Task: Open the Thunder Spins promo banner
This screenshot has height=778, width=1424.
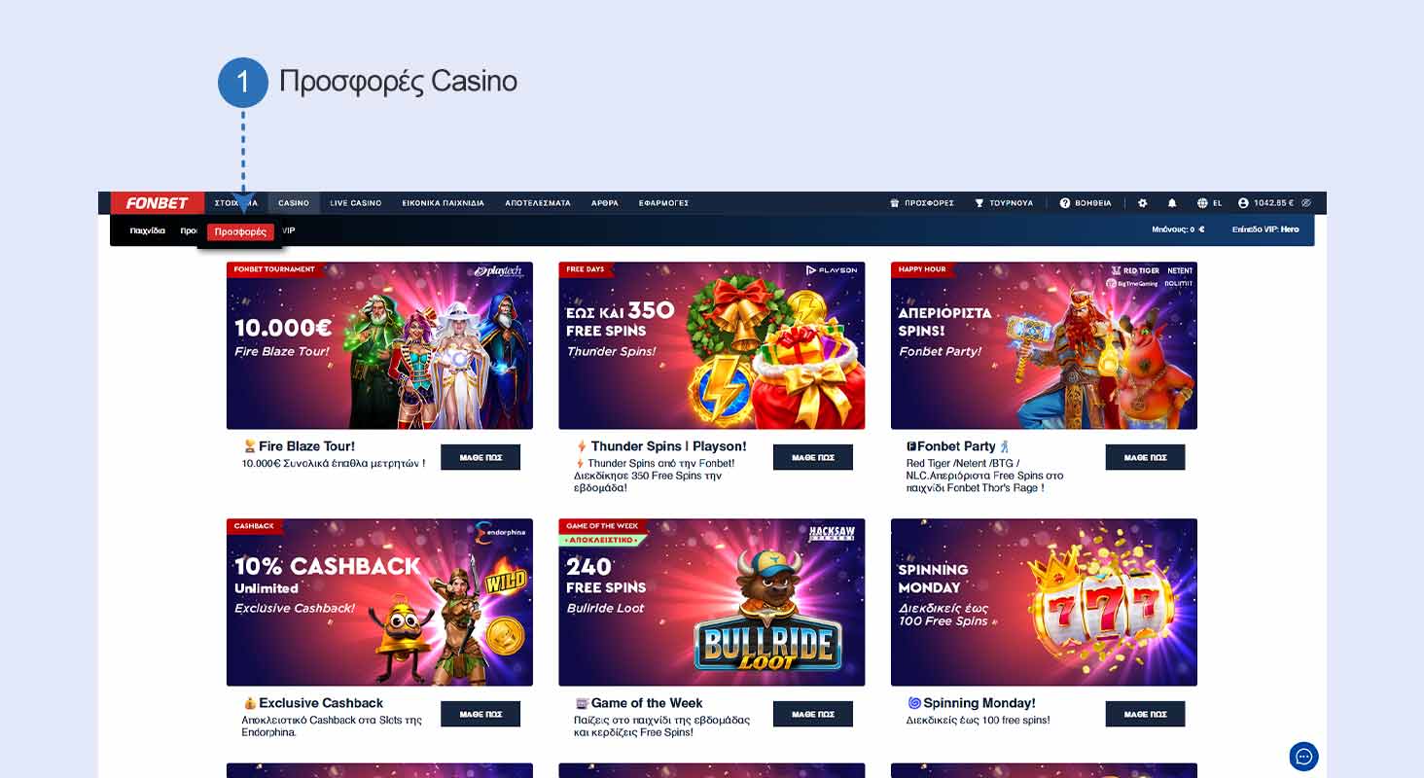Action: click(x=712, y=345)
